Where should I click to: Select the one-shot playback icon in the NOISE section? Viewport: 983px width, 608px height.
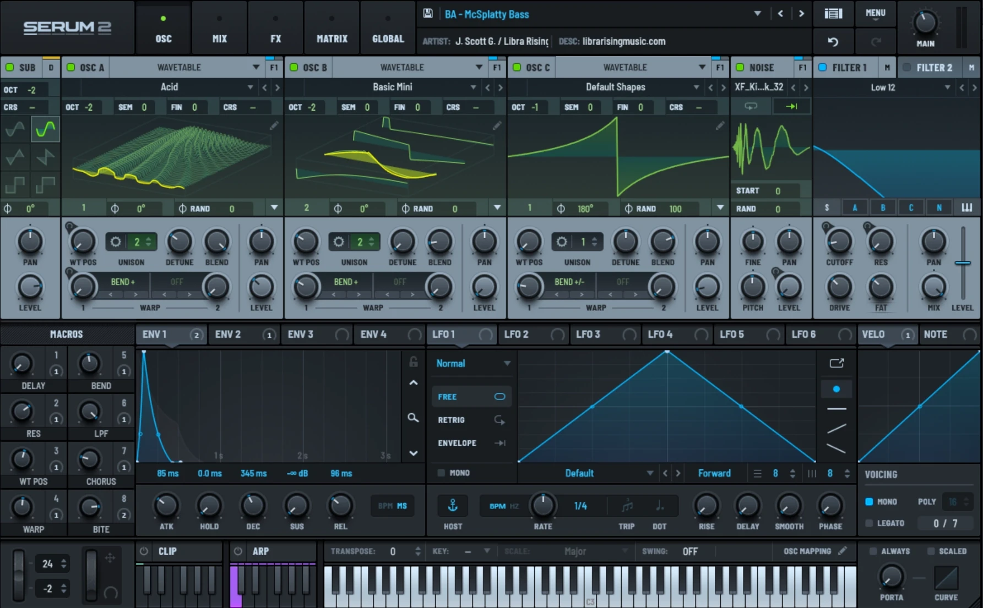tap(791, 106)
